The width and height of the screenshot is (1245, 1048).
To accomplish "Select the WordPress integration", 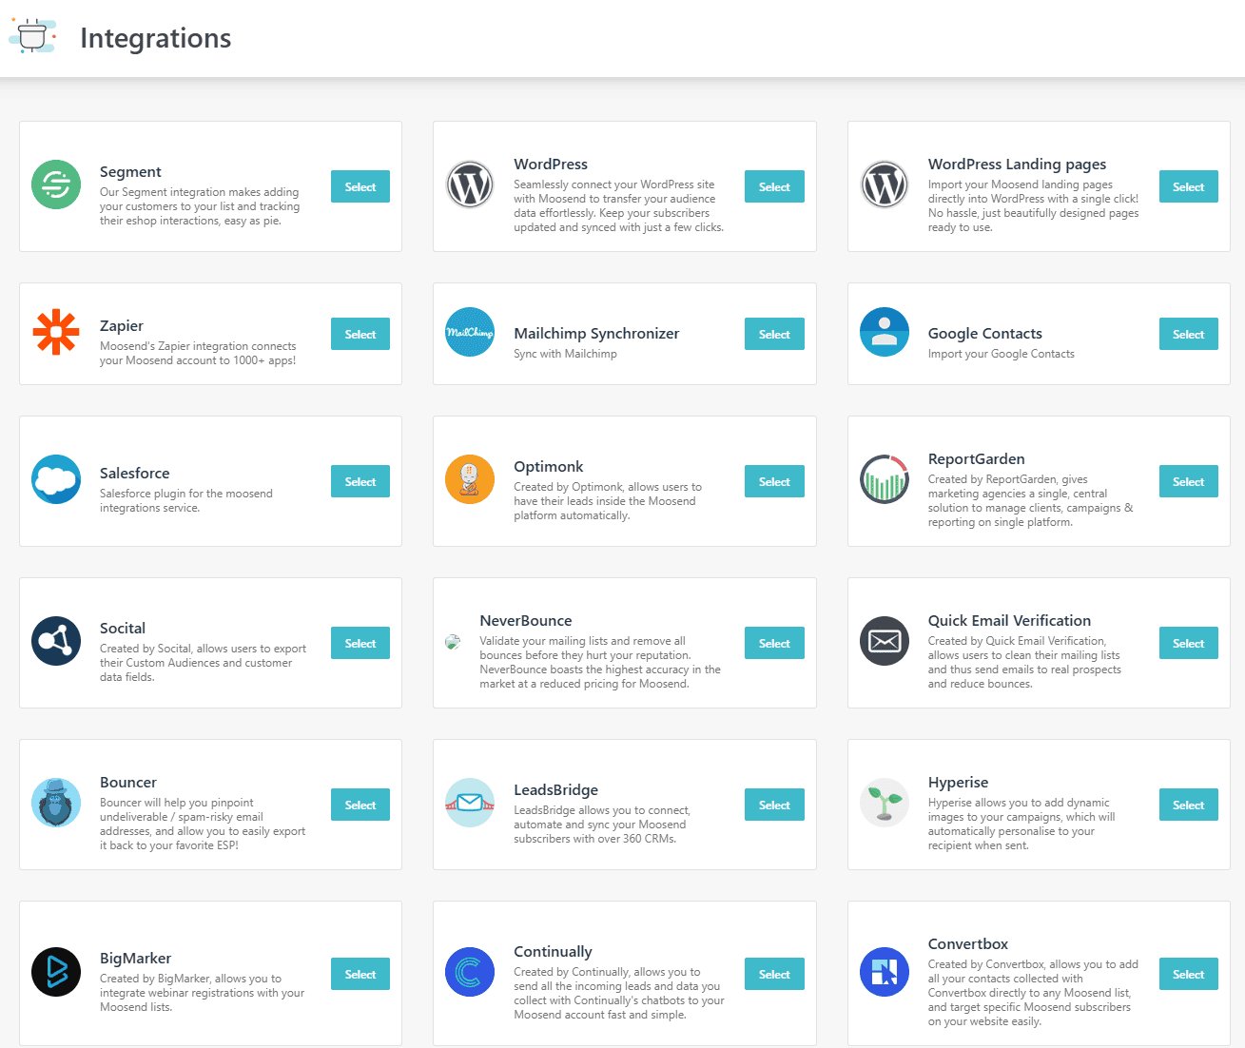I will pyautogui.click(x=774, y=186).
